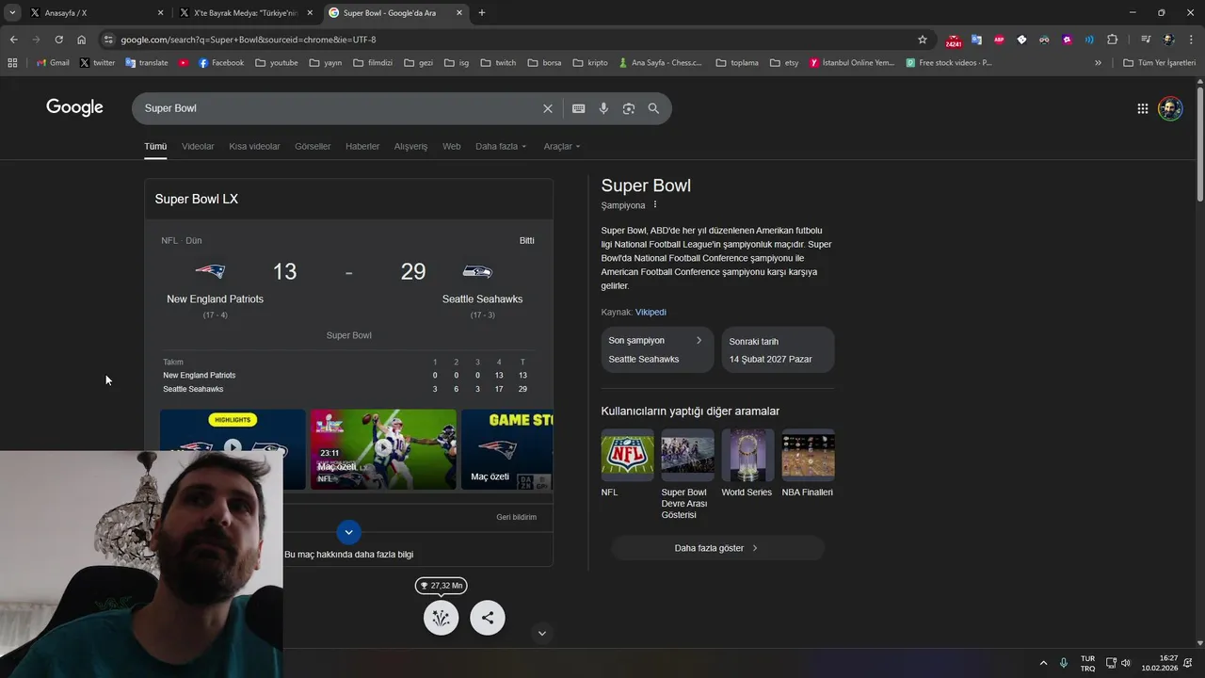Click the down chevron at page bottom

point(541,634)
